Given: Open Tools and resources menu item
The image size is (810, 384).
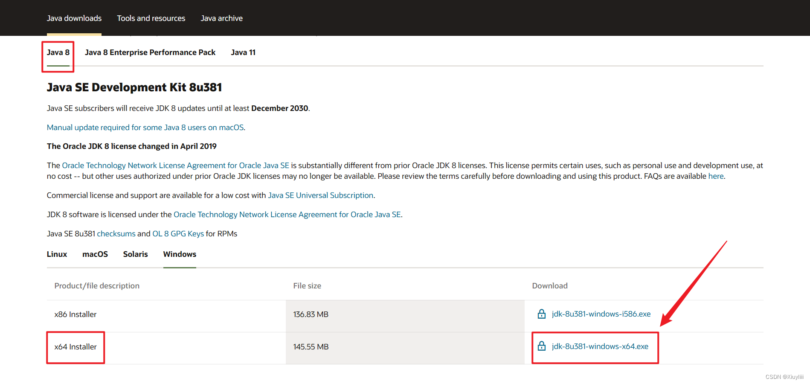Looking at the screenshot, I should click(x=151, y=18).
